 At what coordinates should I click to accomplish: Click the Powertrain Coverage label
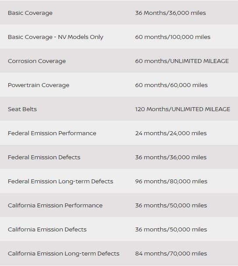(x=38, y=85)
